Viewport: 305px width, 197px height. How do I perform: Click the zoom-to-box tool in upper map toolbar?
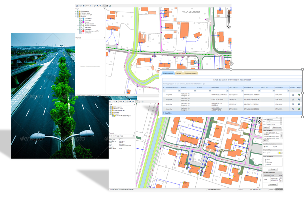coord(94,6)
